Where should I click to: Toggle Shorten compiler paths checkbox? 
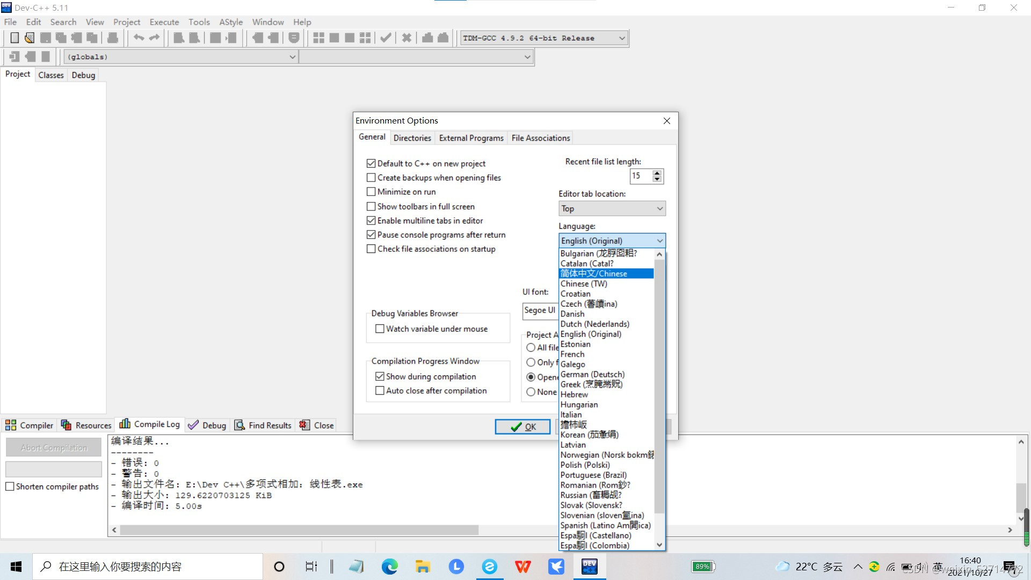click(10, 487)
